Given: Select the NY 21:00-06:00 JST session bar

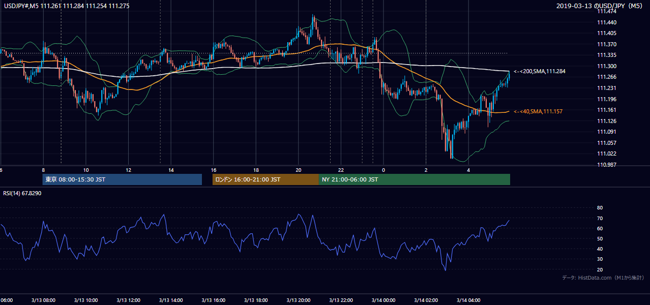Looking at the screenshot, I should (x=415, y=179).
